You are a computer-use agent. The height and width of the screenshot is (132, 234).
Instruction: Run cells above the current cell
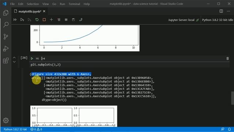[x=22, y=19]
